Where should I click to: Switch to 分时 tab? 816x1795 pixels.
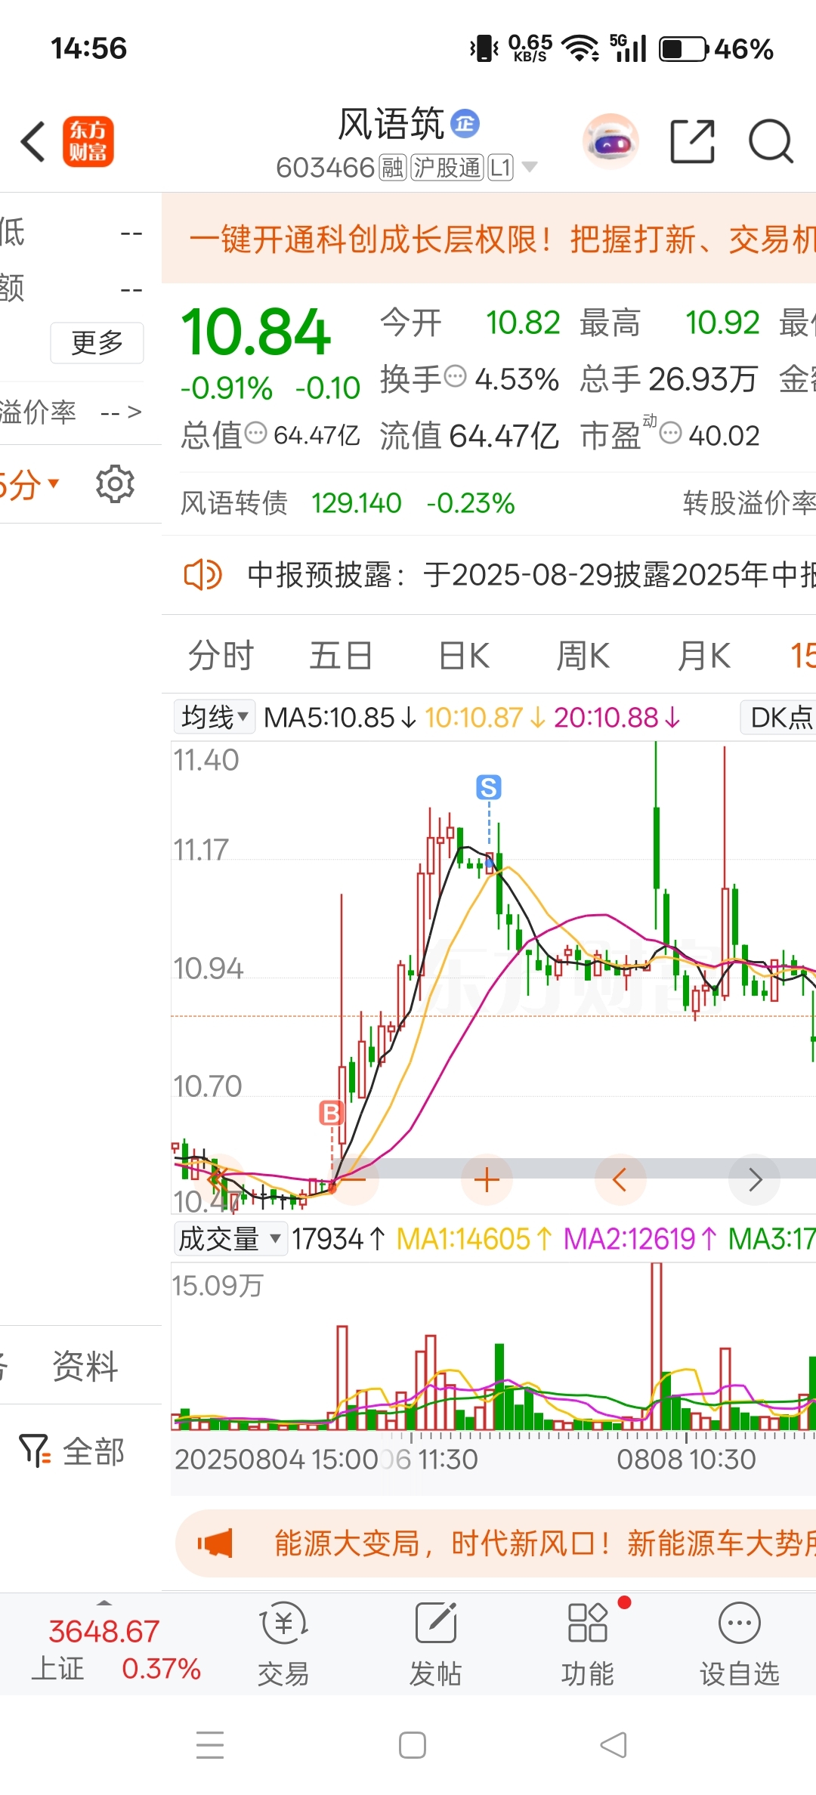point(221,655)
